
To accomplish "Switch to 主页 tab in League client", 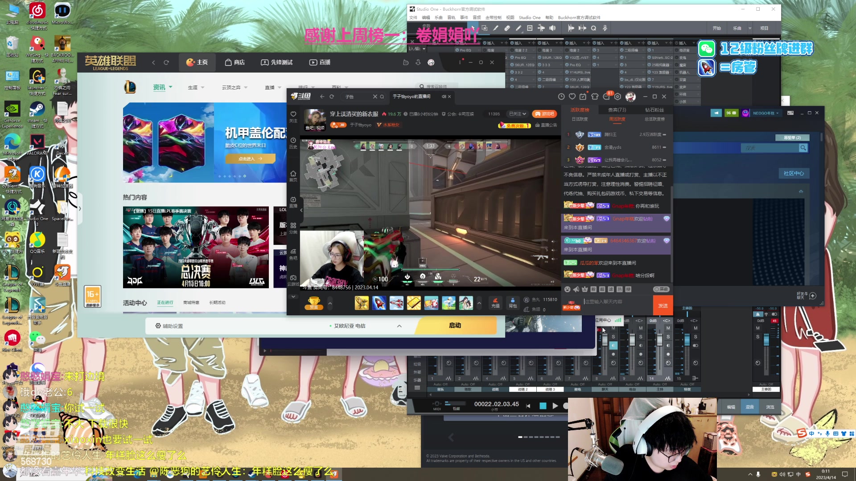I will click(x=197, y=62).
